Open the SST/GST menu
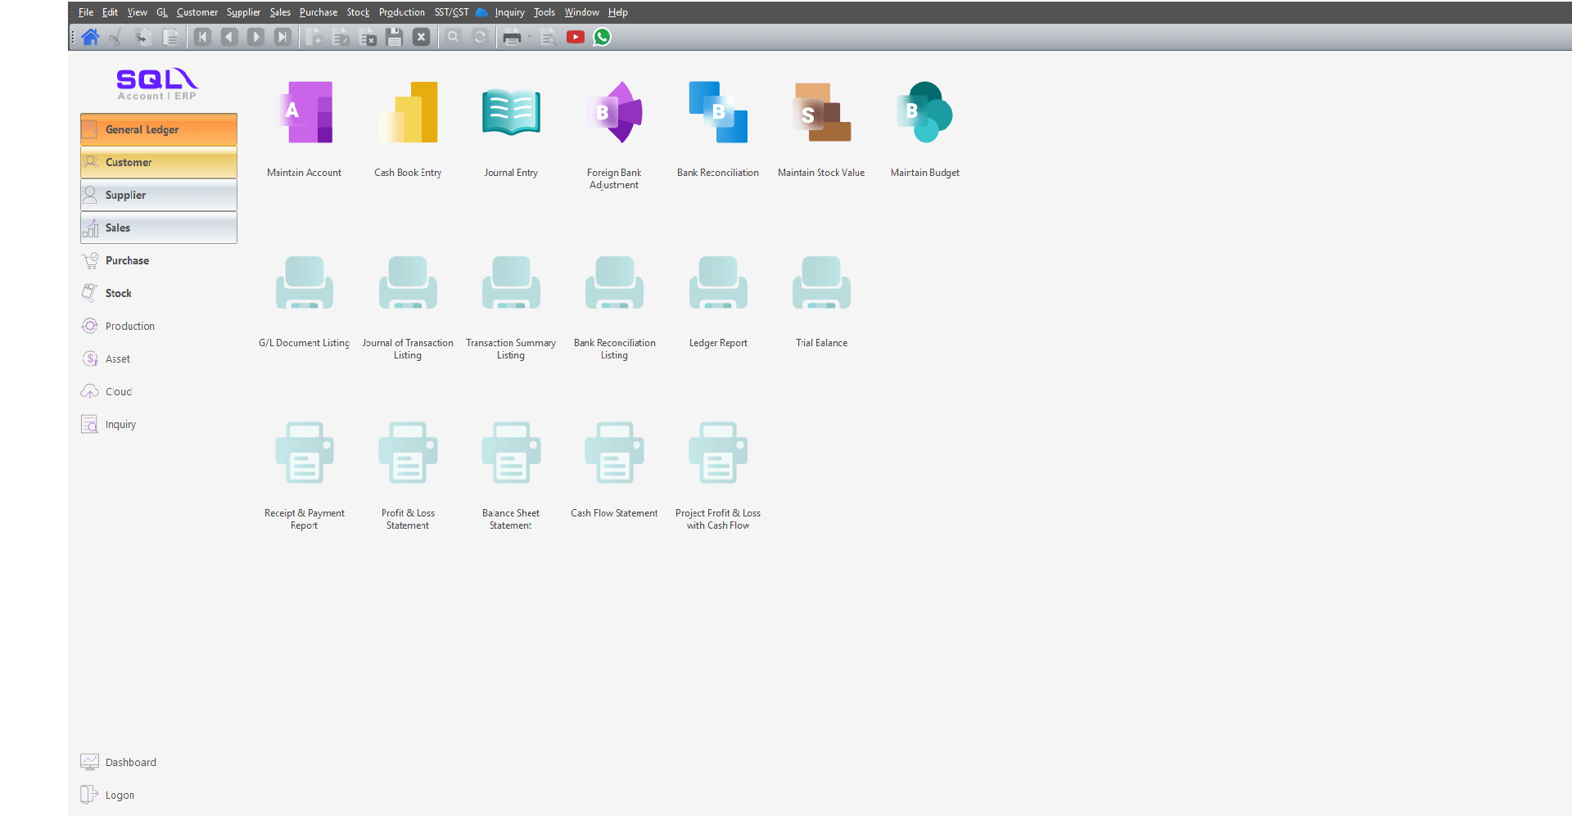The height and width of the screenshot is (816, 1572). (451, 12)
